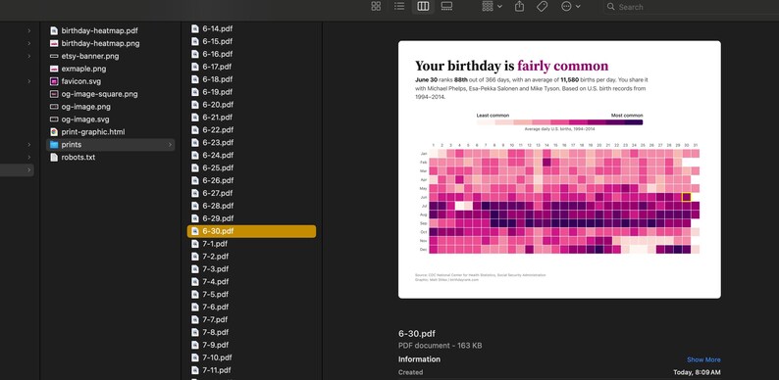Screen dimensions: 779x380
Task: Click the highlighted 6-30.pdf row
Action: tap(251, 231)
